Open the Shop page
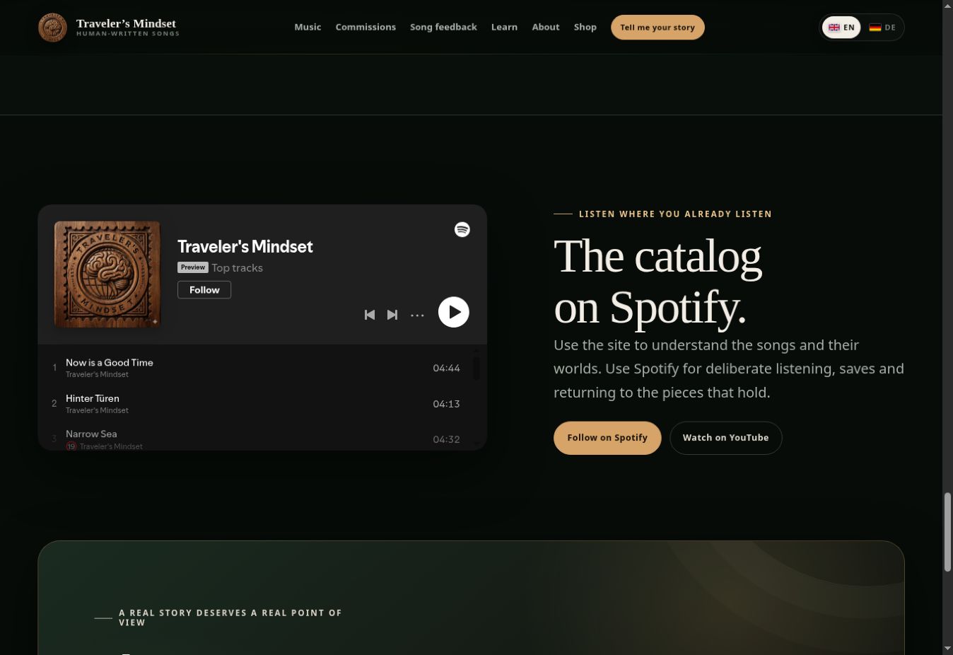The height and width of the screenshot is (655, 953). pyautogui.click(x=585, y=27)
